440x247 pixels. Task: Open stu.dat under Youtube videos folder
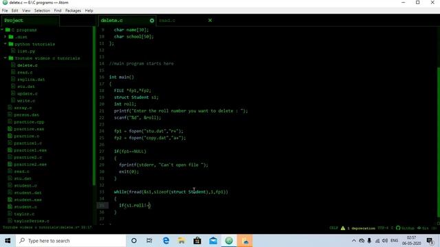point(26,86)
